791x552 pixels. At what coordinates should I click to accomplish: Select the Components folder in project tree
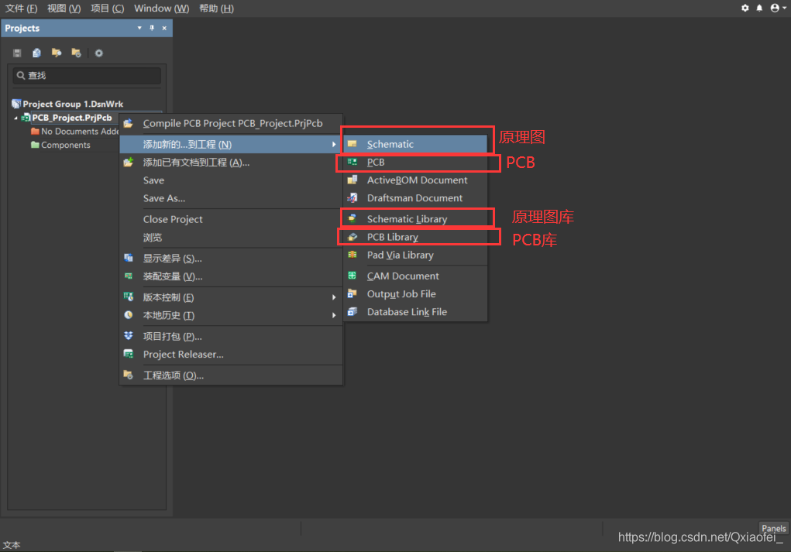pos(65,145)
